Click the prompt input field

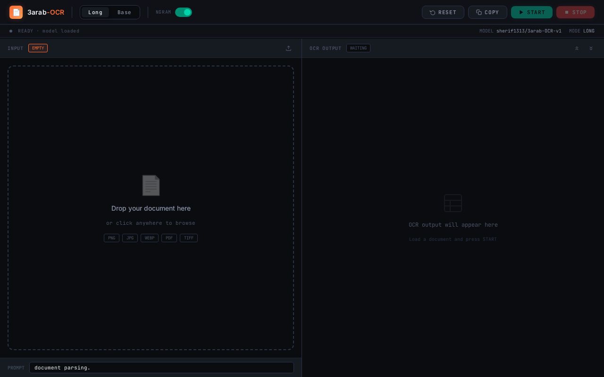pos(161,368)
